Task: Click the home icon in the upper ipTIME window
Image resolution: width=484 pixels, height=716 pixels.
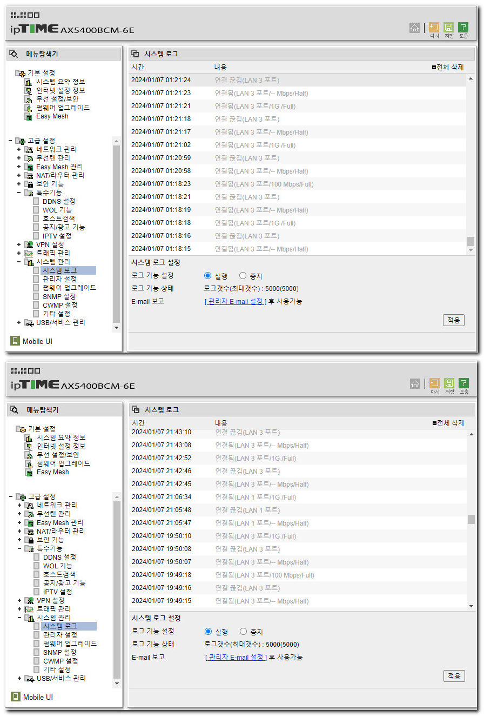Action: tap(414, 28)
